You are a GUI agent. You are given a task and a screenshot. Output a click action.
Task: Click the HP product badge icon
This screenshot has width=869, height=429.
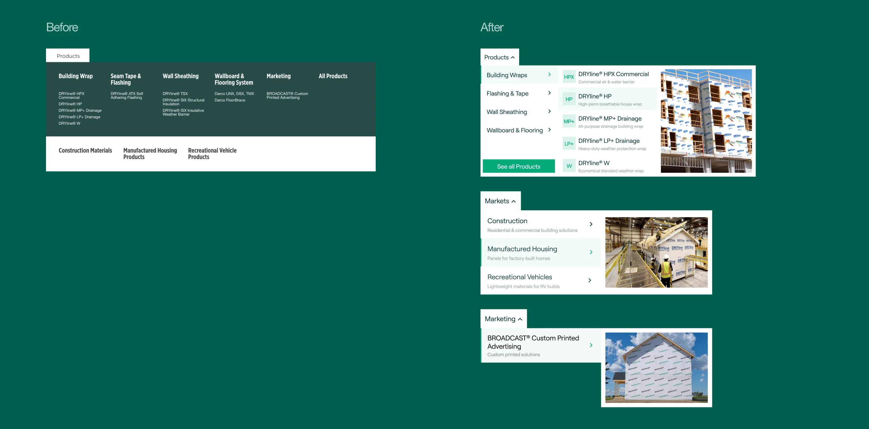(x=569, y=99)
